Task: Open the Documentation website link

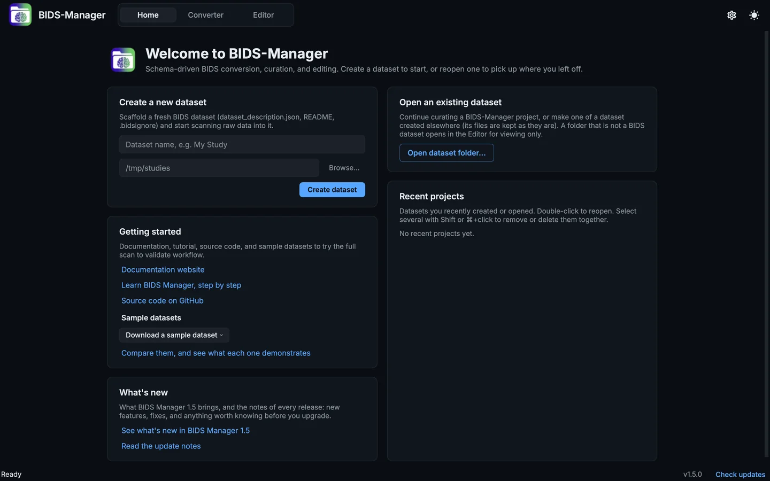Action: coord(163,270)
